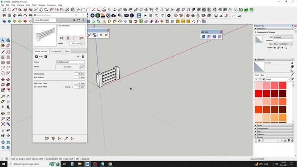
Task: Switch to the Span tab
Action: point(67,51)
